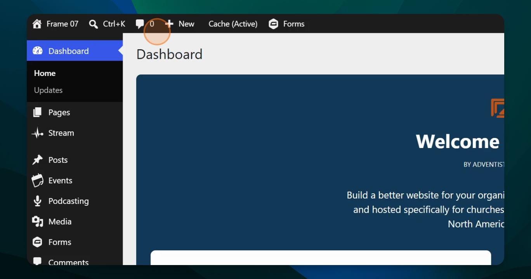Viewport: 531px width, 279px height.
Task: Click the Ctrl+K search shortcut label
Action: pyautogui.click(x=114, y=24)
